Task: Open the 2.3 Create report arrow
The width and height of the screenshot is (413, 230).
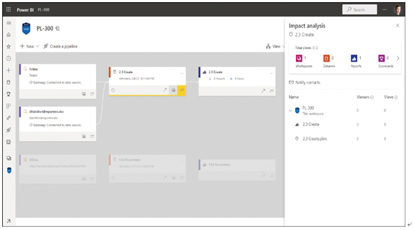Action: coord(263,91)
